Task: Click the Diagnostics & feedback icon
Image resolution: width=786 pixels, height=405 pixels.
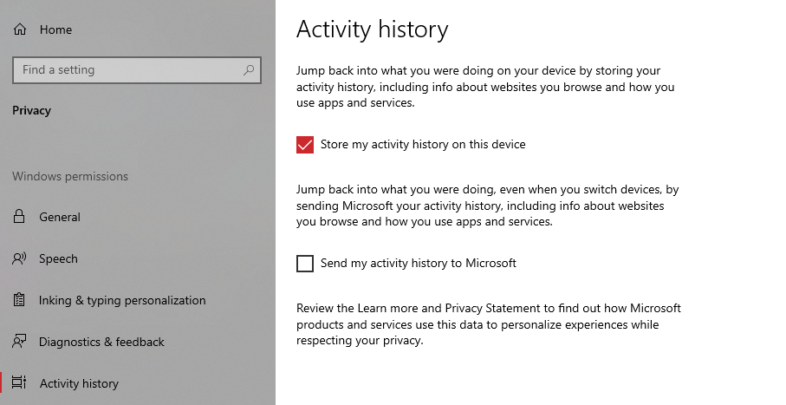Action: tap(20, 342)
